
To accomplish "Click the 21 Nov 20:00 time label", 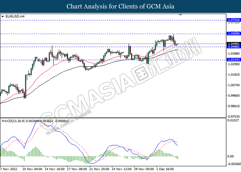I will [99, 169].
